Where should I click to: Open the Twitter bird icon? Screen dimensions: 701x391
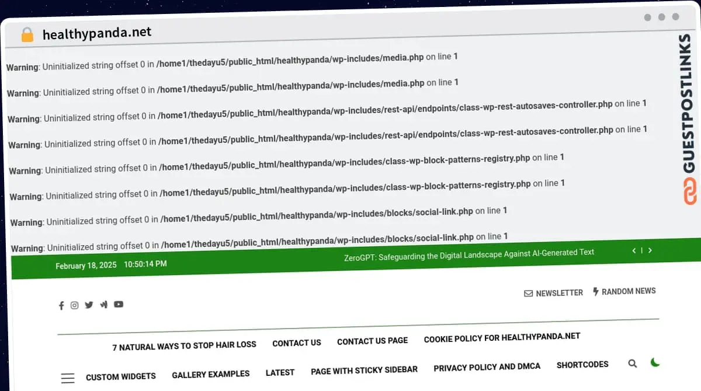point(89,305)
